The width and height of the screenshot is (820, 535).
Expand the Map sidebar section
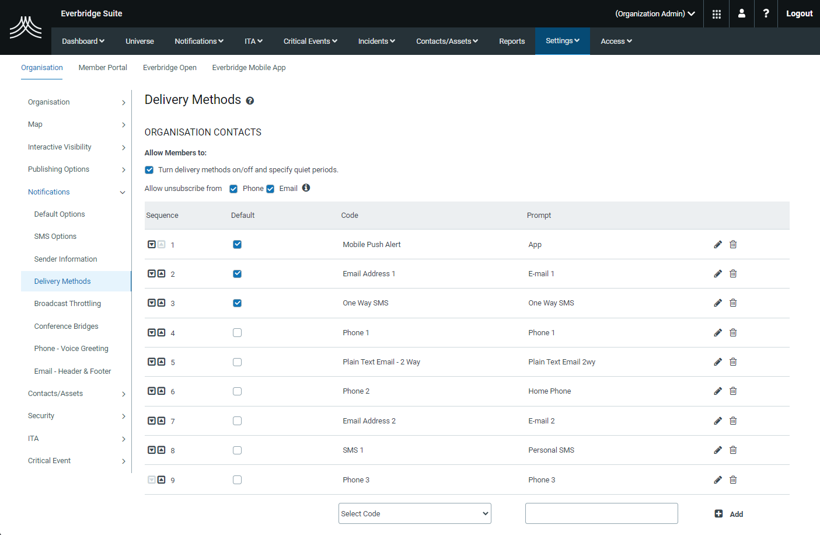76,124
